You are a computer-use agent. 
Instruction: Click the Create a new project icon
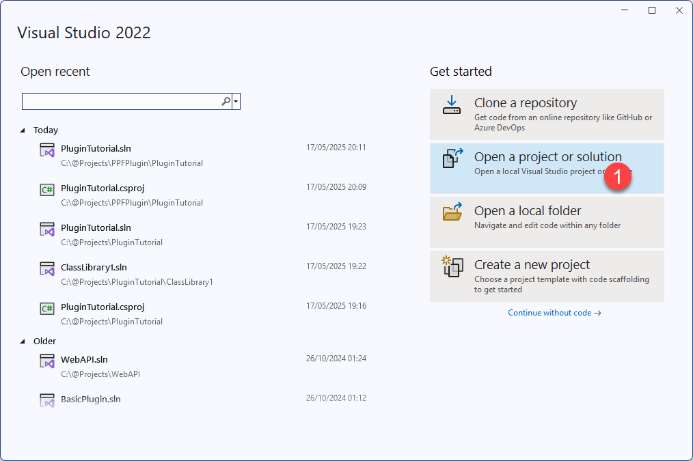coord(452,266)
